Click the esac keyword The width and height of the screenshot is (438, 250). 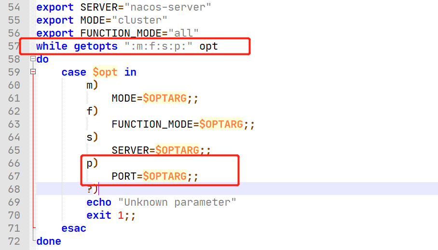(74, 228)
